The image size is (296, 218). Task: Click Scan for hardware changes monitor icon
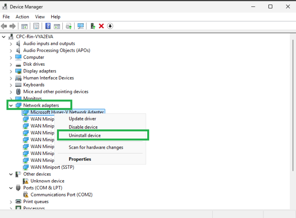click(x=81, y=26)
